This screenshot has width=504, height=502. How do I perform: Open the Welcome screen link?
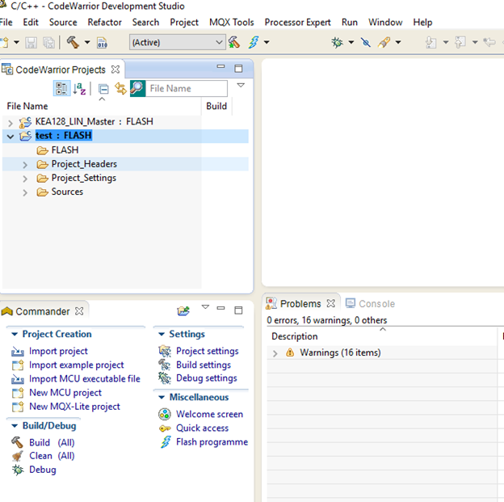(209, 414)
